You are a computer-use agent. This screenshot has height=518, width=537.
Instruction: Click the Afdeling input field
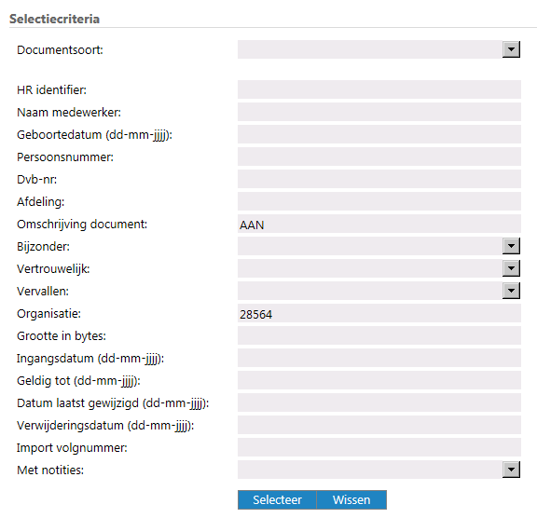pos(379,201)
